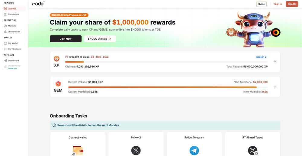
Task: Click the prediction Leaderboard chart icon
Action: tap(5, 32)
